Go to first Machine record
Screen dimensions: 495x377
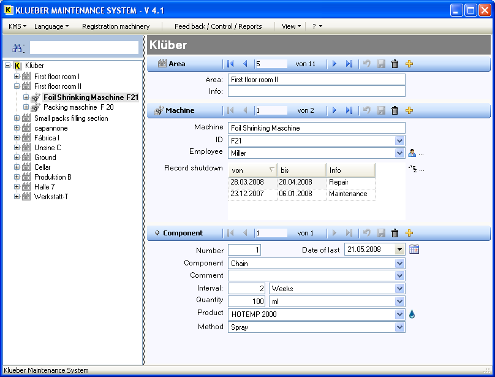coord(230,110)
